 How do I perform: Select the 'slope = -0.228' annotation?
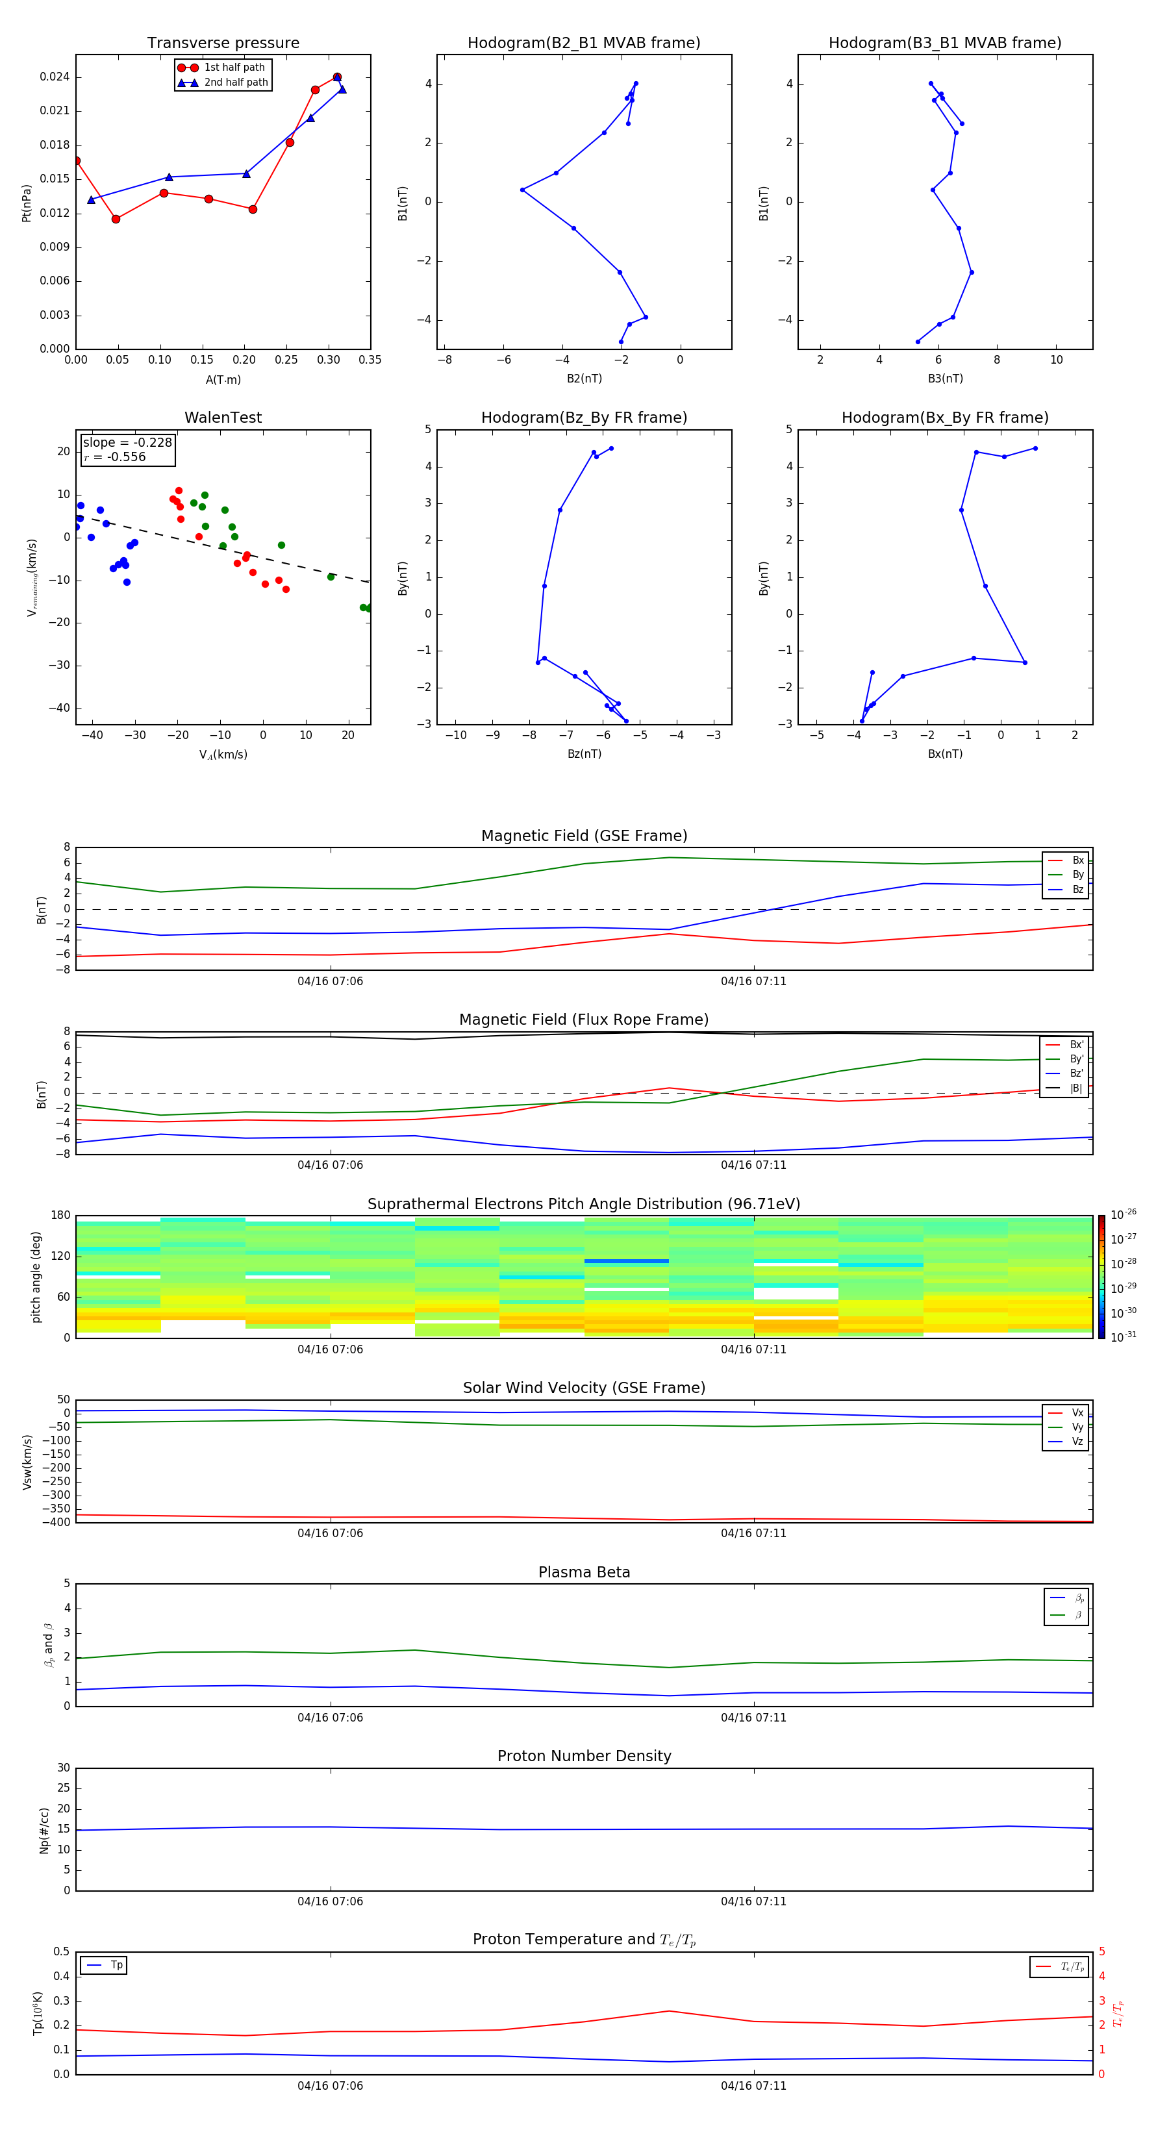(x=127, y=443)
